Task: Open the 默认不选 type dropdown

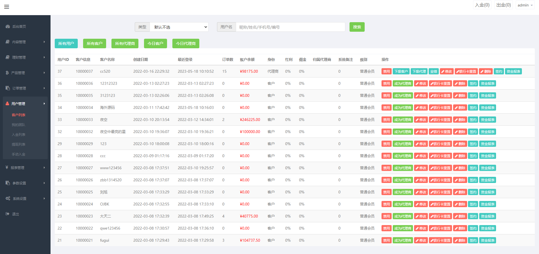Action: (x=179, y=27)
